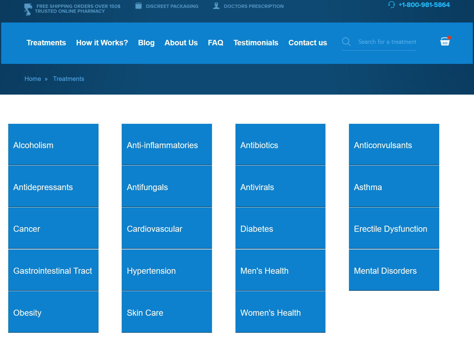474x337 pixels.
Task: Visit the Blog section
Action: (146, 43)
